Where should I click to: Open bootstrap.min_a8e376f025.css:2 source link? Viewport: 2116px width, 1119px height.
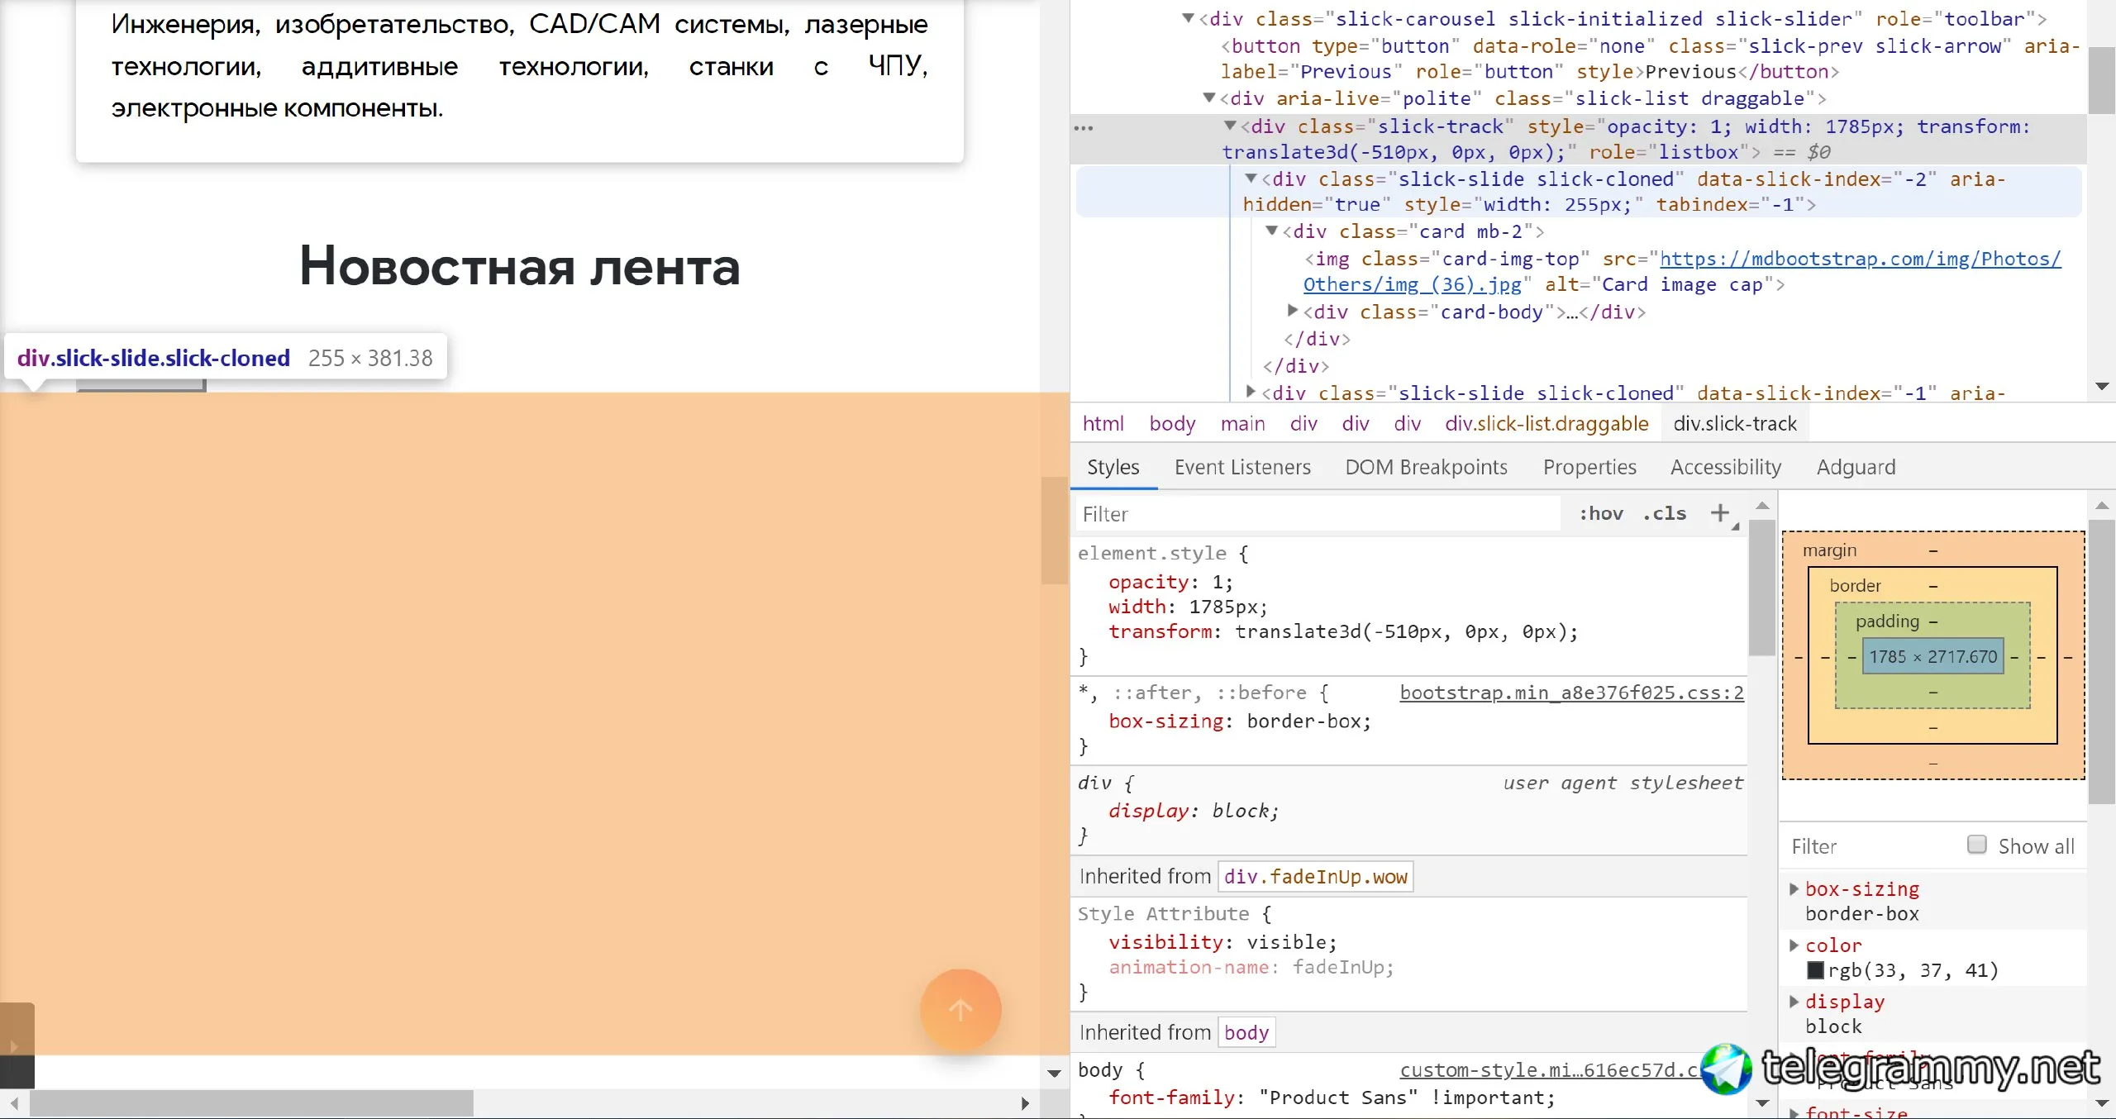click(1571, 693)
